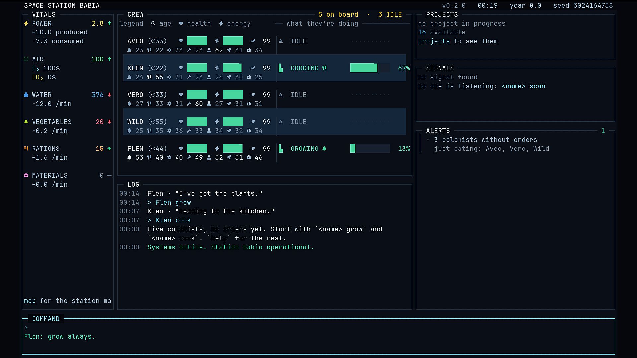The width and height of the screenshot is (637, 358).
Task: Click the version v0.2.0 label
Action: pos(454,6)
